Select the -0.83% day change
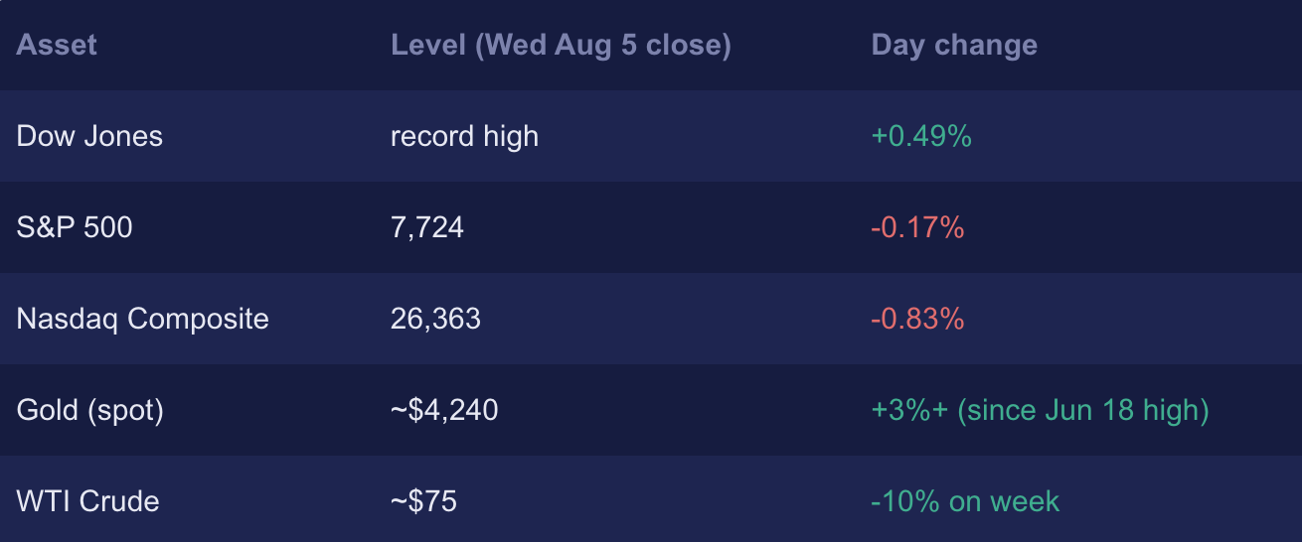Screen dimensions: 1302x542 918,319
